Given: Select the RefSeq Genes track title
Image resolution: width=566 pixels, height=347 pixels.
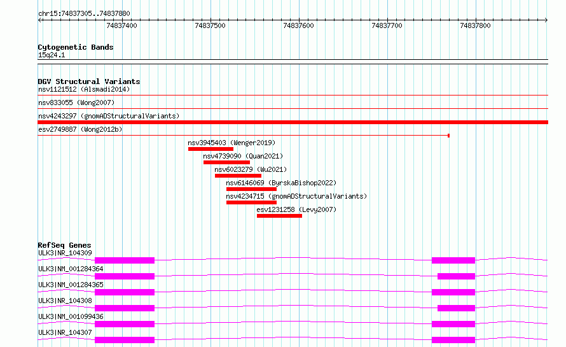Looking at the screenshot, I should 64,245.
